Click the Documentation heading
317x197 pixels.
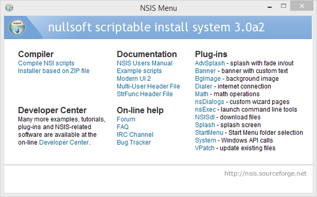click(x=147, y=54)
